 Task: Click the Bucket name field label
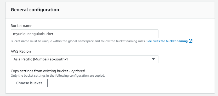(x=21, y=26)
